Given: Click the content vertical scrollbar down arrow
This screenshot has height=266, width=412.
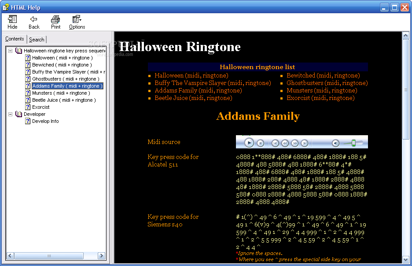Looking at the screenshot, I should (406, 260).
